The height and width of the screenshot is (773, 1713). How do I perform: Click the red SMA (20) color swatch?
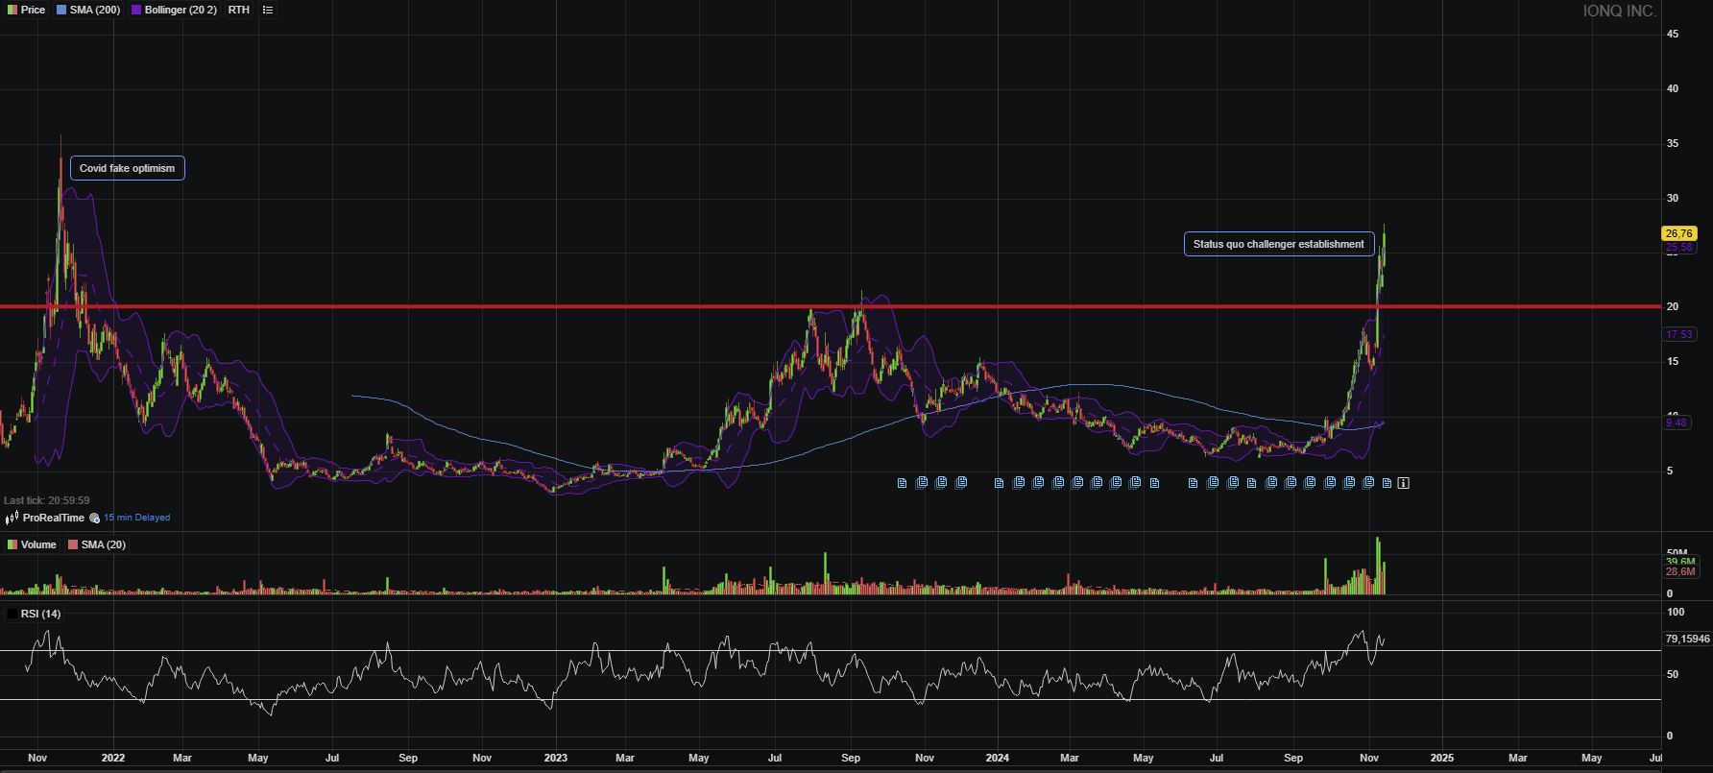pos(73,544)
